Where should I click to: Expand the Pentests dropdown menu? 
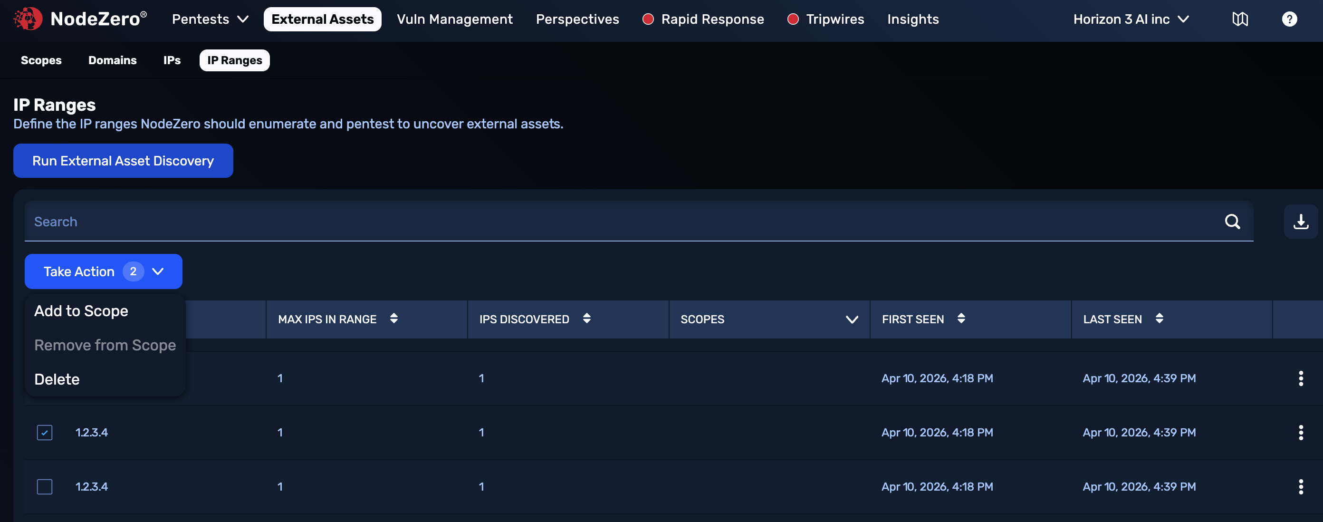[210, 19]
